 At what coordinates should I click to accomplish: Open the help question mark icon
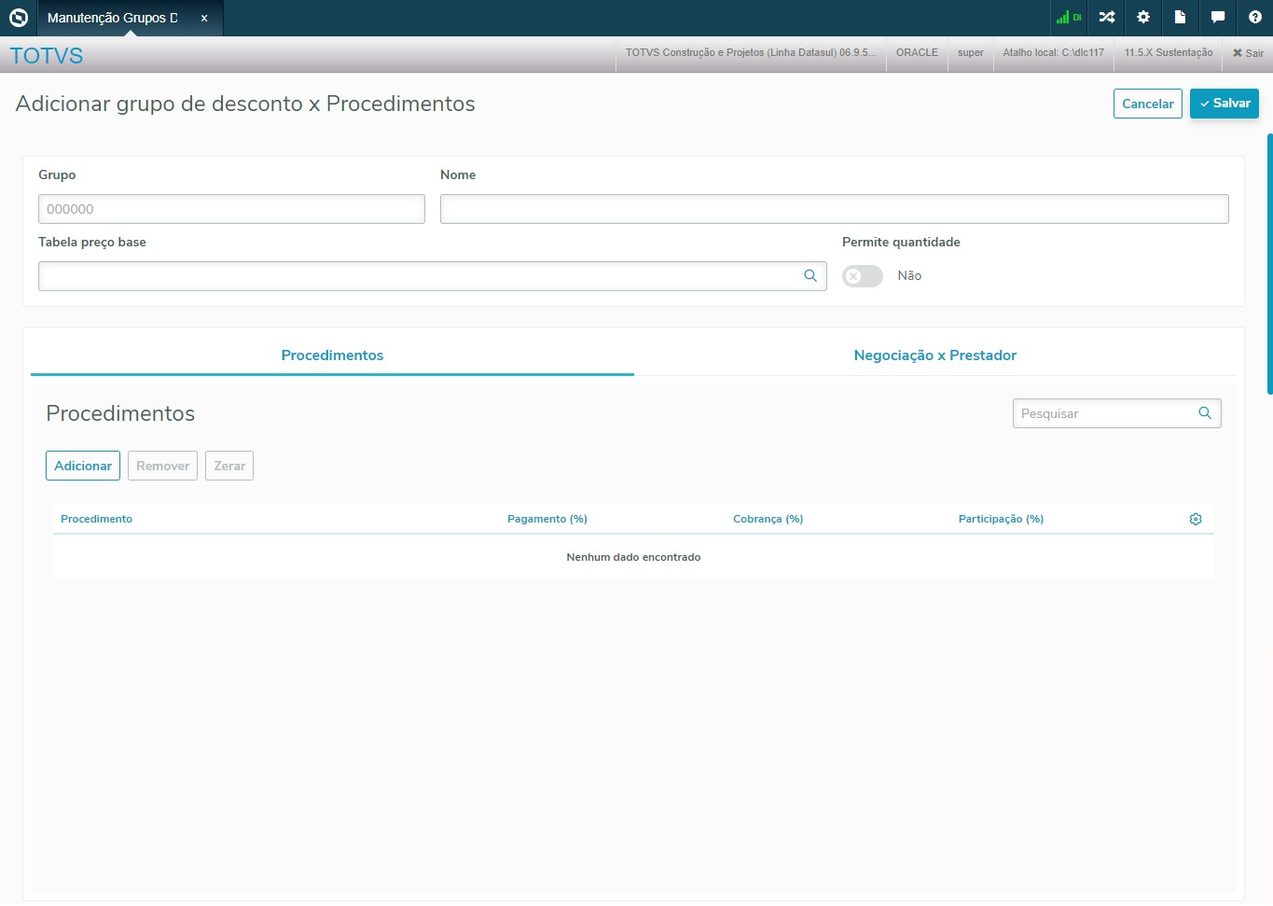pos(1255,18)
